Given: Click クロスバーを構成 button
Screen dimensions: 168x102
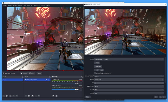Looking at the screenshot, I should [99, 70].
